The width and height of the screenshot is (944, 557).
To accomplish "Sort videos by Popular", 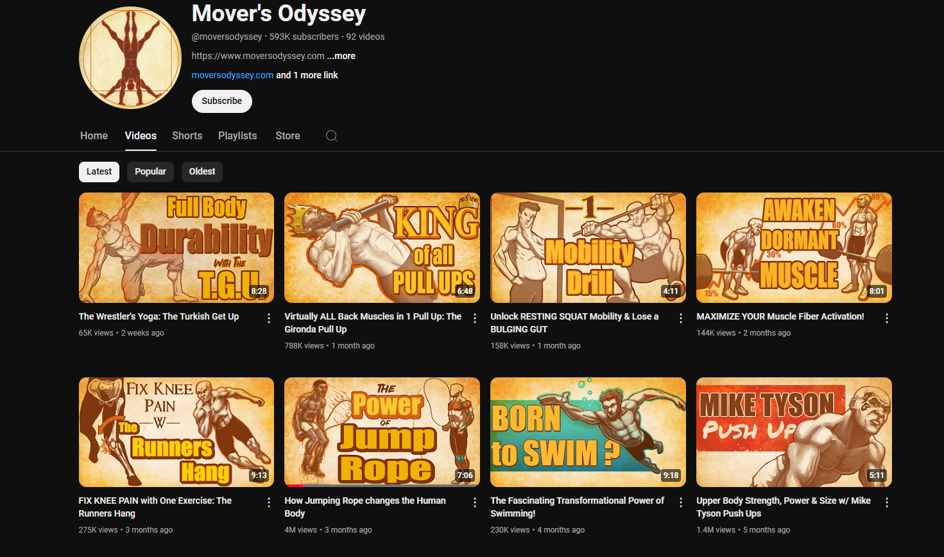I will click(x=150, y=171).
